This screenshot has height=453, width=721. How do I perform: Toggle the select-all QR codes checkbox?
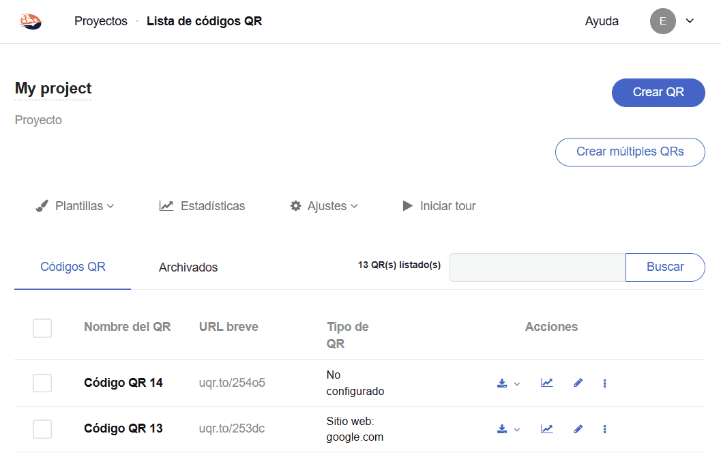(x=42, y=328)
